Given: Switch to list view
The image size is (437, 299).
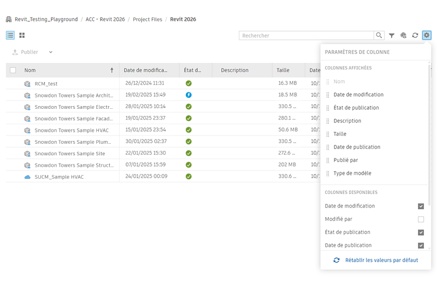Looking at the screenshot, I should [x=10, y=36].
